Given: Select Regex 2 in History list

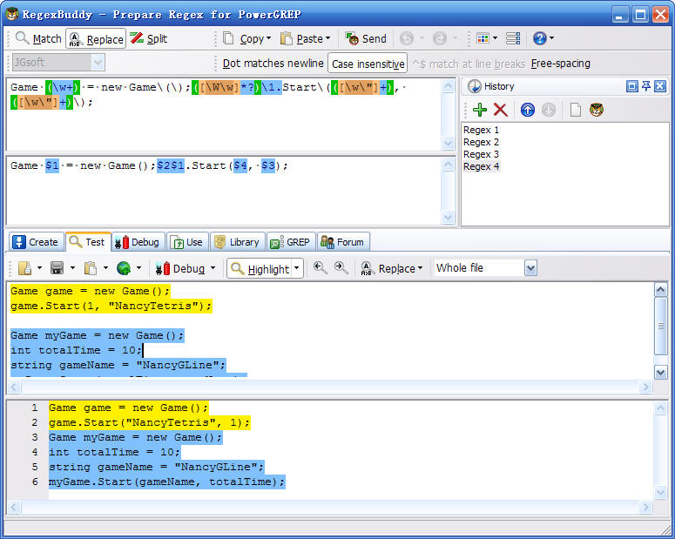Looking at the screenshot, I should tap(481, 142).
